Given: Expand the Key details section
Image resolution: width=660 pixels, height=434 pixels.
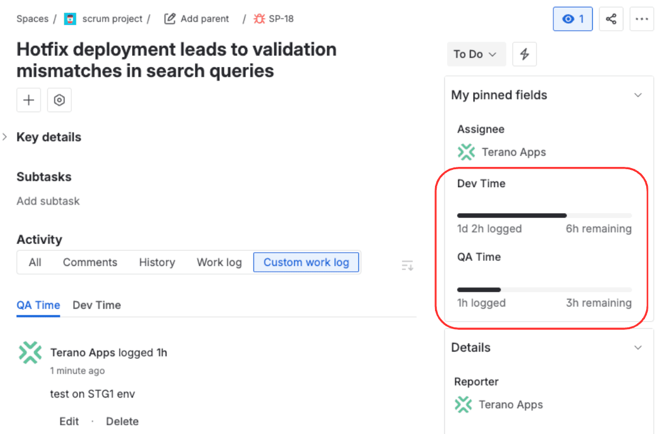Looking at the screenshot, I should [5, 137].
